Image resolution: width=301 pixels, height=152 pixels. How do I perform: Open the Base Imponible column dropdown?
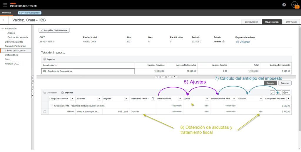[180, 99]
